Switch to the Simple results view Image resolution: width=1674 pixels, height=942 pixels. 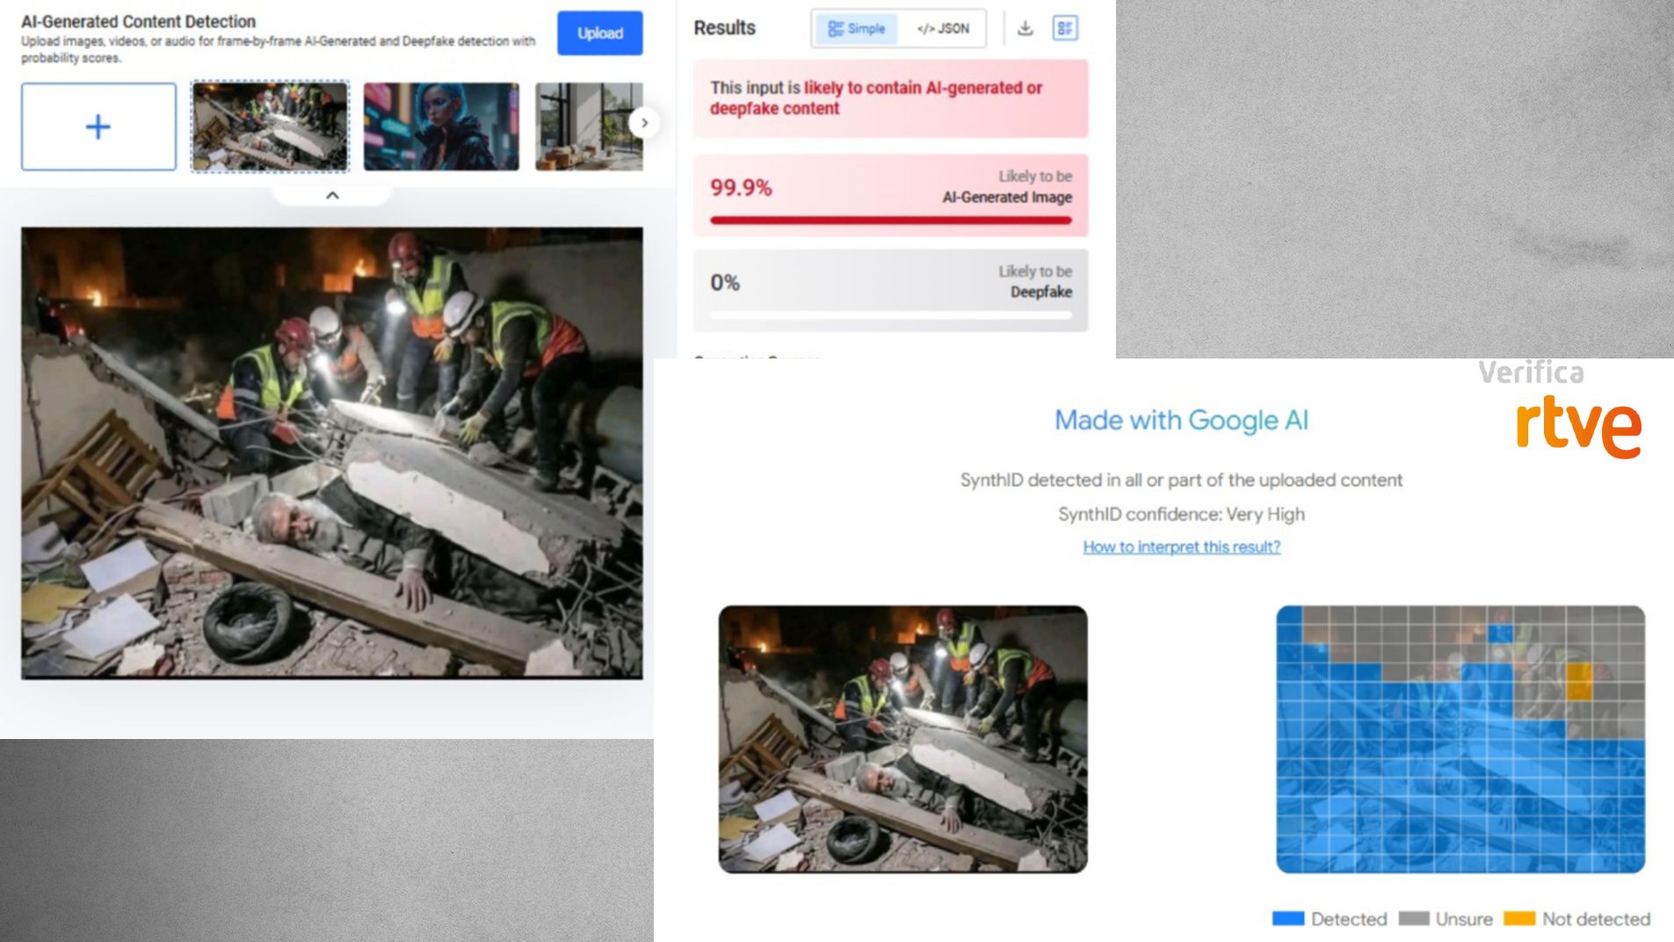tap(856, 28)
